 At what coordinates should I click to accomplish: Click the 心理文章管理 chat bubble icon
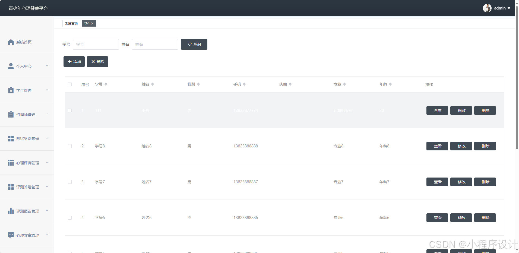click(x=11, y=235)
